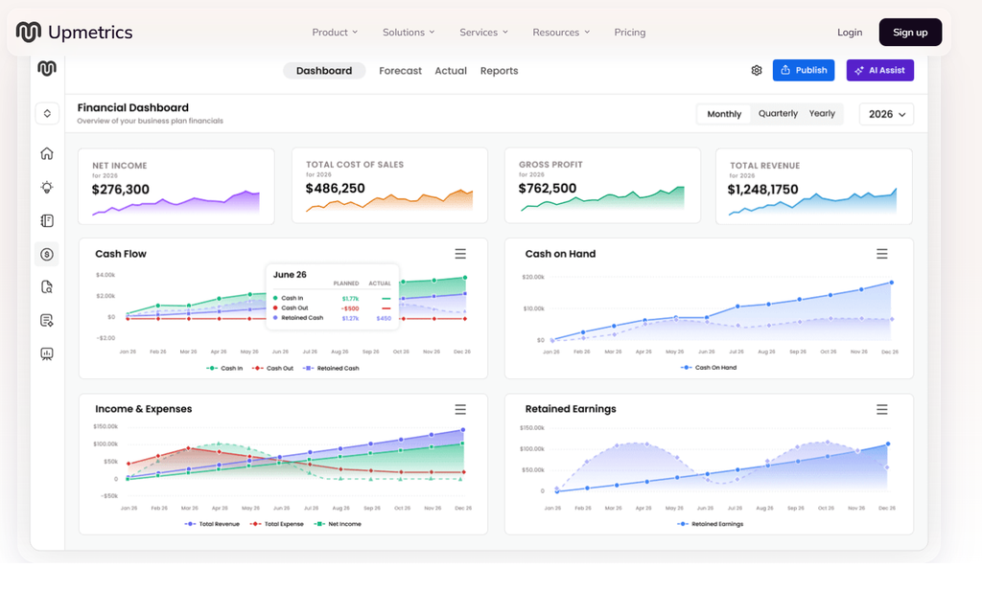Screen dimensions: 982x591
Task: Open the document search icon in sidebar
Action: [x=47, y=287]
